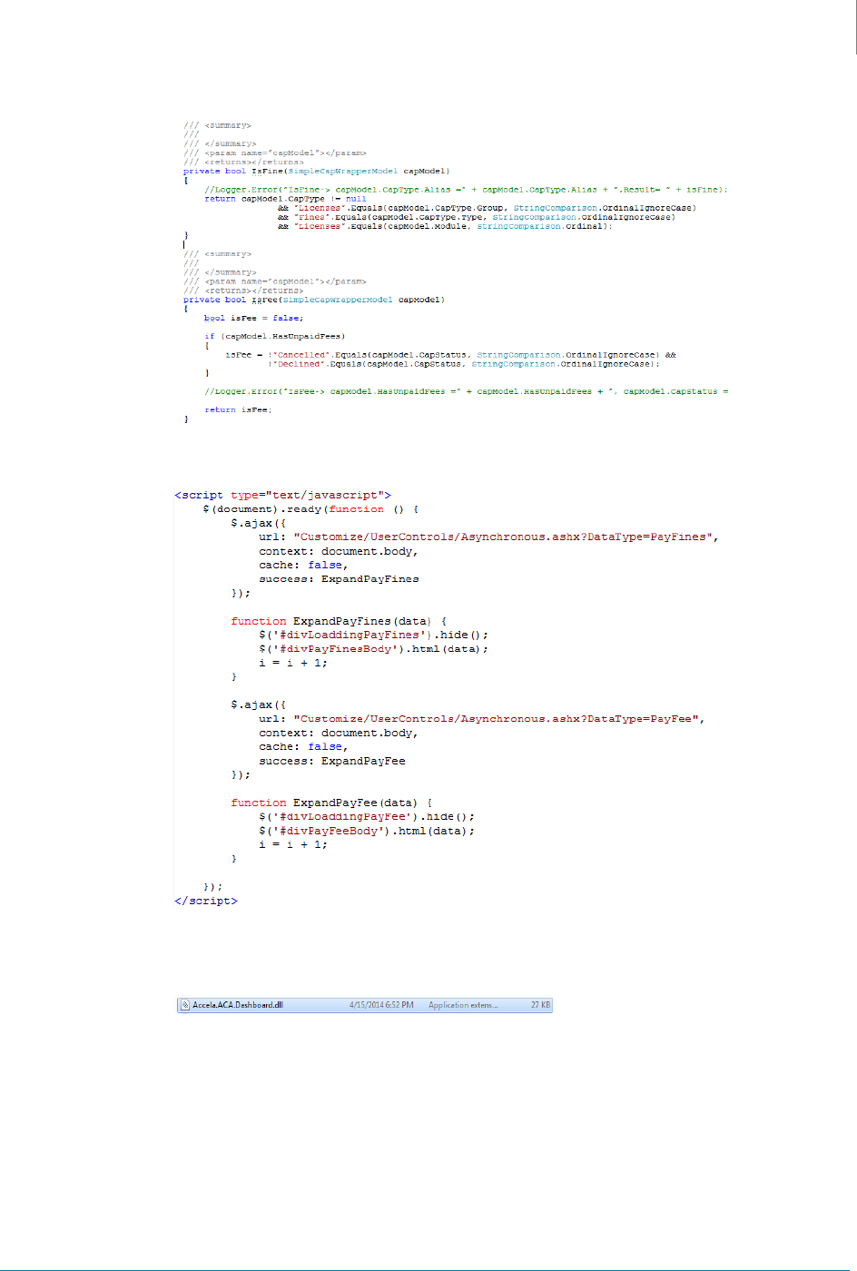Click the url line with DataType=PayFee

click(x=481, y=718)
